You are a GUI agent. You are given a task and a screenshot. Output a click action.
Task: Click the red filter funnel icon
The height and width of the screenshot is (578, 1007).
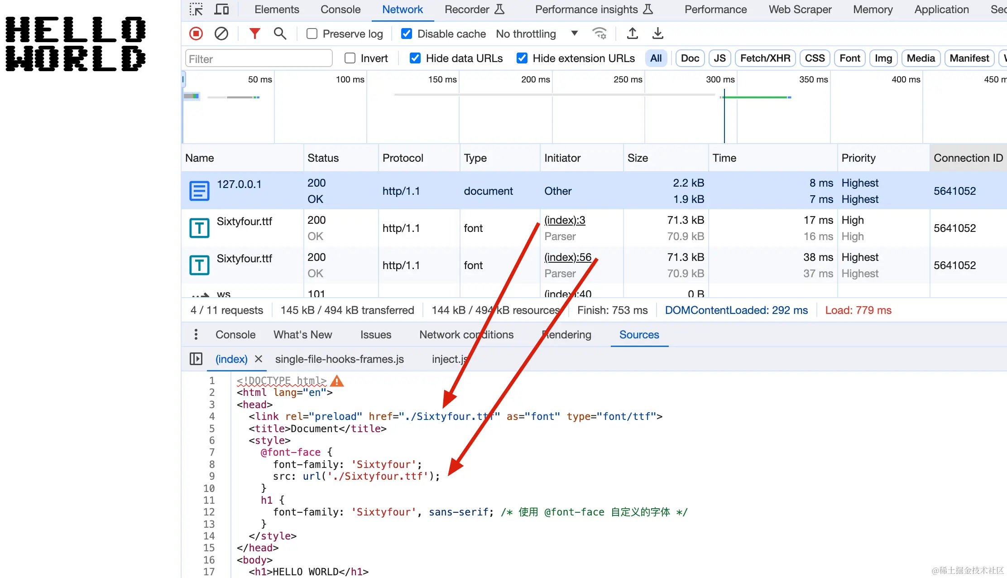coord(255,34)
